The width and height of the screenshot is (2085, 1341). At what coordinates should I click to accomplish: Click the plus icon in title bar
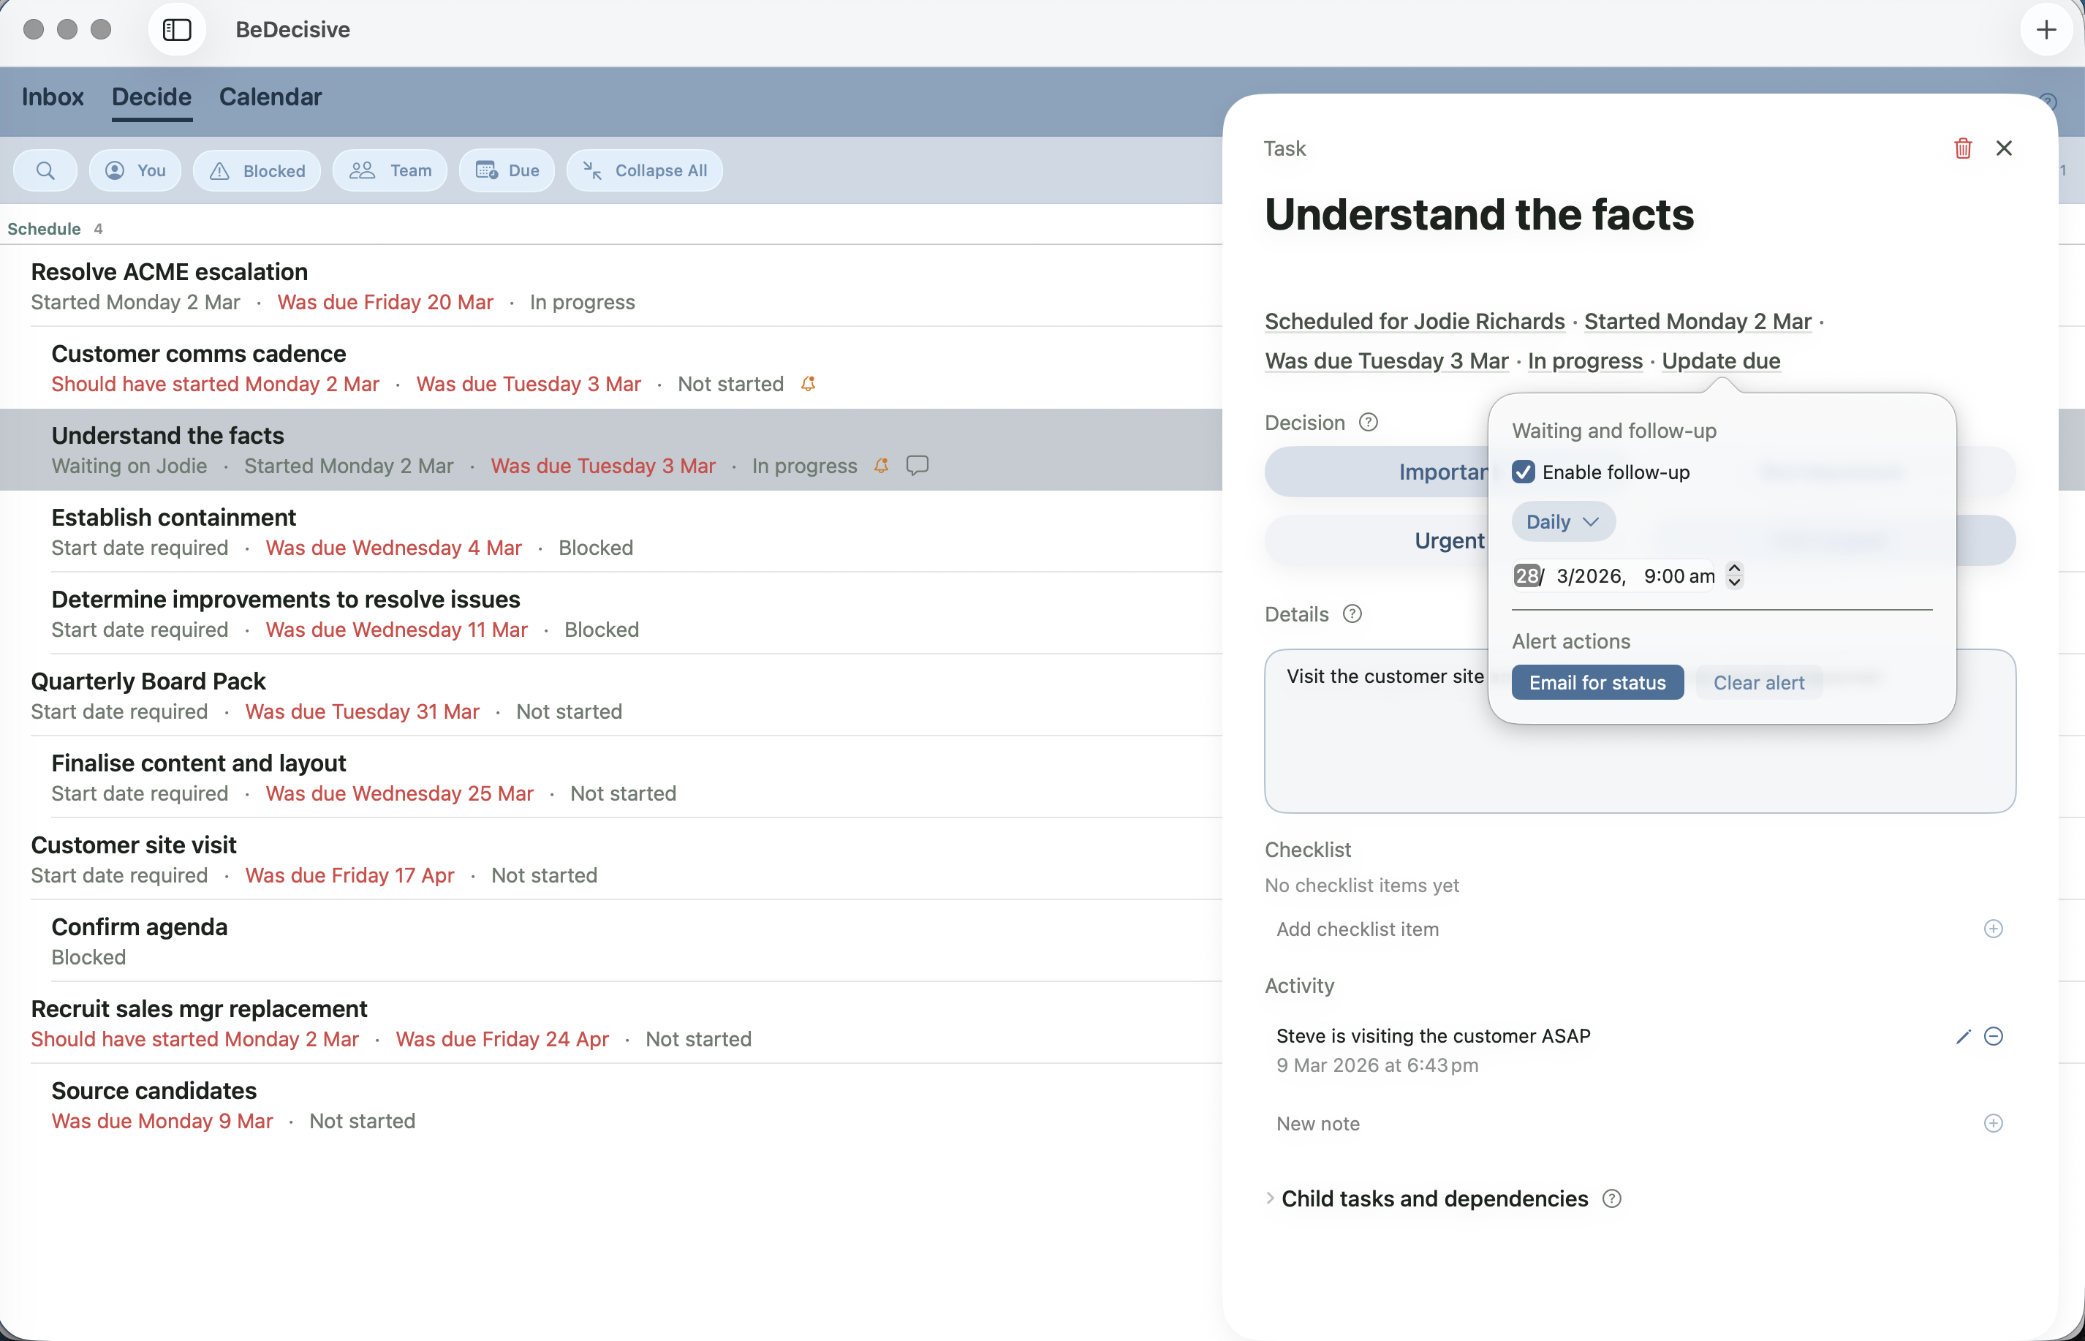tap(2046, 29)
